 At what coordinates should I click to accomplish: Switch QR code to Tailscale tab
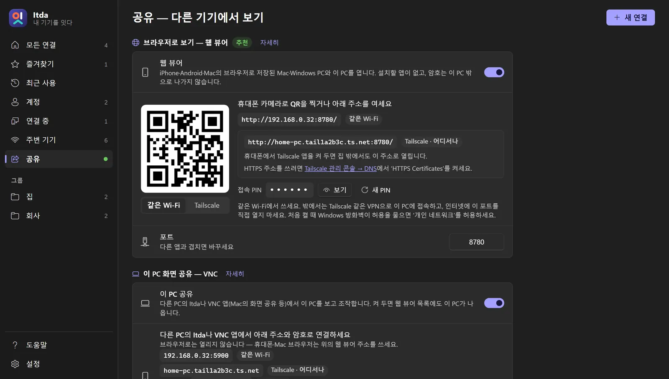[x=207, y=205]
